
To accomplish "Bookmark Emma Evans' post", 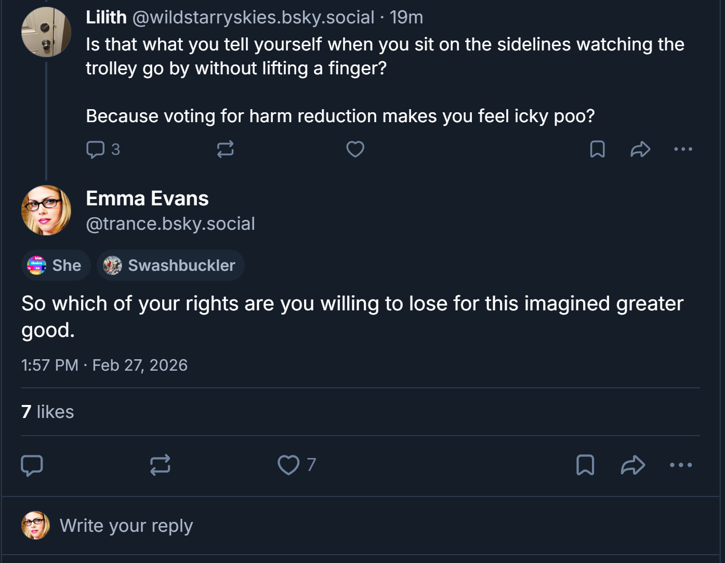I will [x=585, y=465].
